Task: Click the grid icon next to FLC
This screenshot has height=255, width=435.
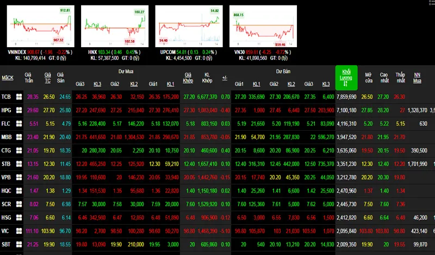Action: click(x=19, y=124)
